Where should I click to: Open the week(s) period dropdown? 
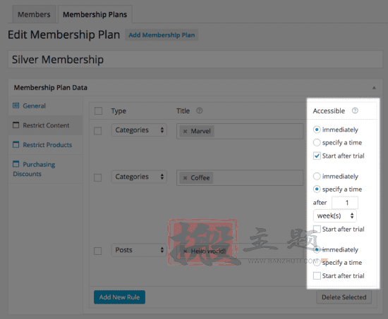pos(335,215)
